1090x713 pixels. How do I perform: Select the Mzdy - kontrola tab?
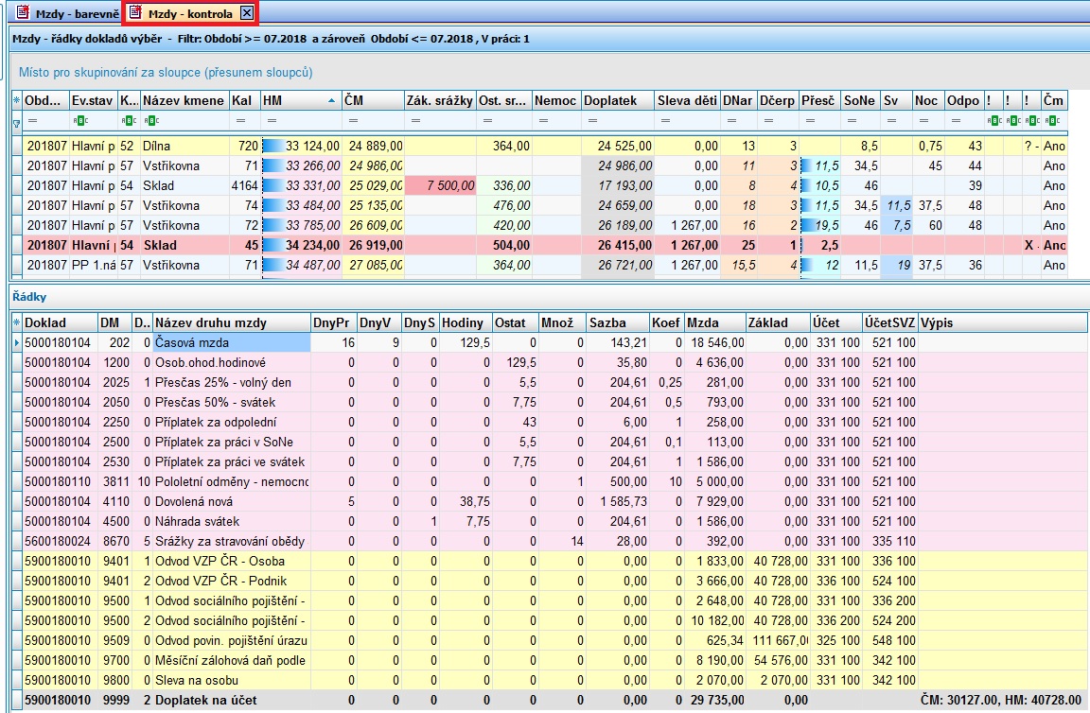click(x=190, y=13)
